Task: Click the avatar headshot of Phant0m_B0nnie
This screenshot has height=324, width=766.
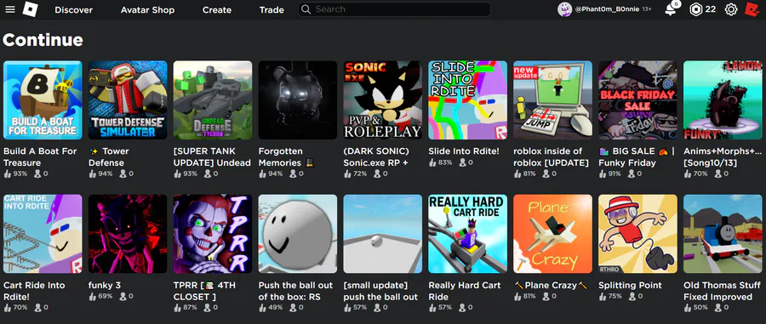Action: pyautogui.click(x=565, y=9)
